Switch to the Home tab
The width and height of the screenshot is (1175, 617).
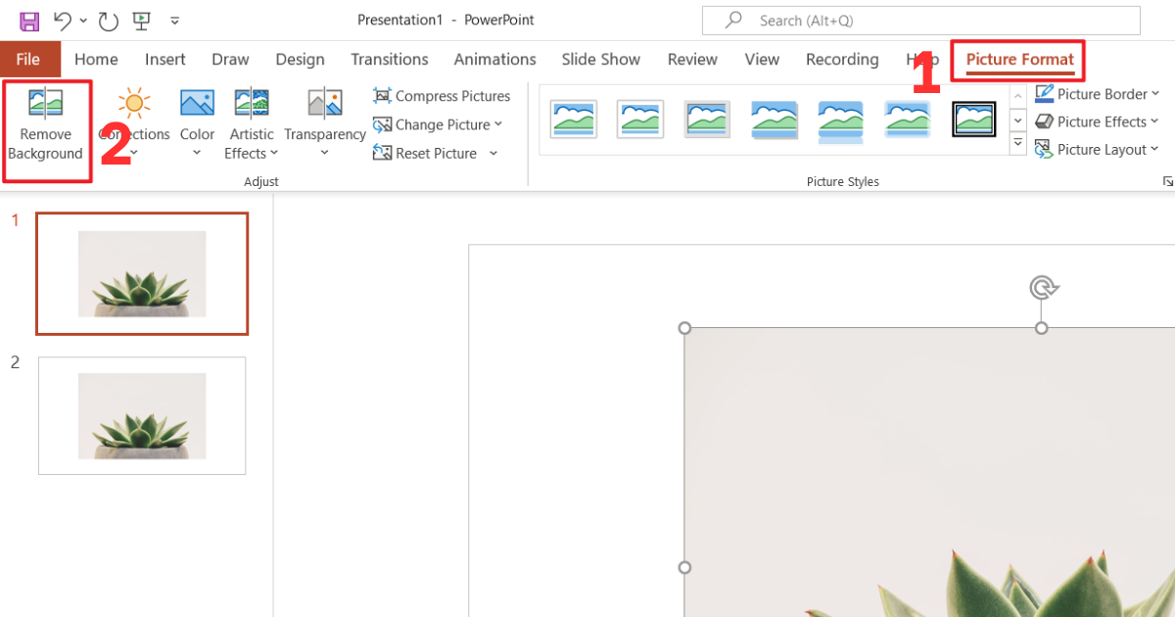click(x=96, y=59)
